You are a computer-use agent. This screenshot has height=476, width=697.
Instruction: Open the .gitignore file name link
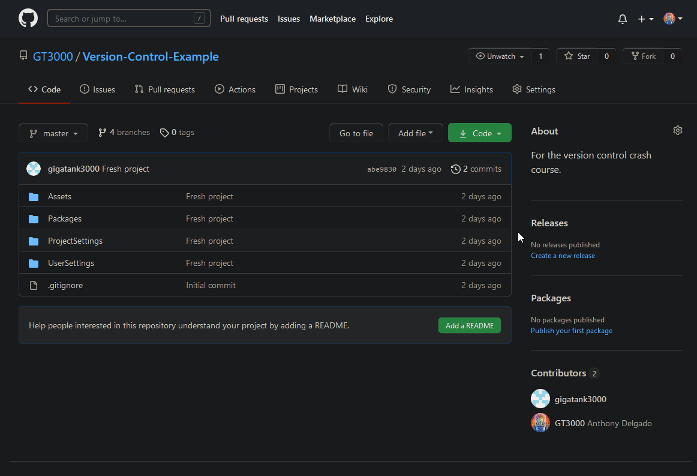click(x=65, y=286)
